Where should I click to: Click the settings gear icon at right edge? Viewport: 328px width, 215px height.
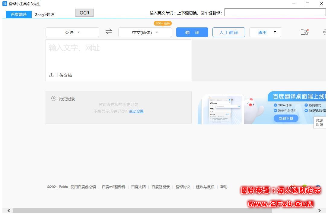point(325,32)
